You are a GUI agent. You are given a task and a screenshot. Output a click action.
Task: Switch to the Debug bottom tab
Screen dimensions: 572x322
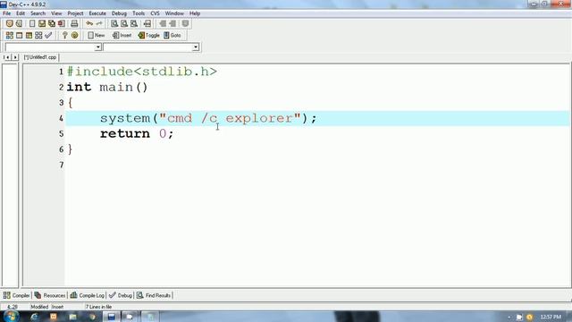121,295
